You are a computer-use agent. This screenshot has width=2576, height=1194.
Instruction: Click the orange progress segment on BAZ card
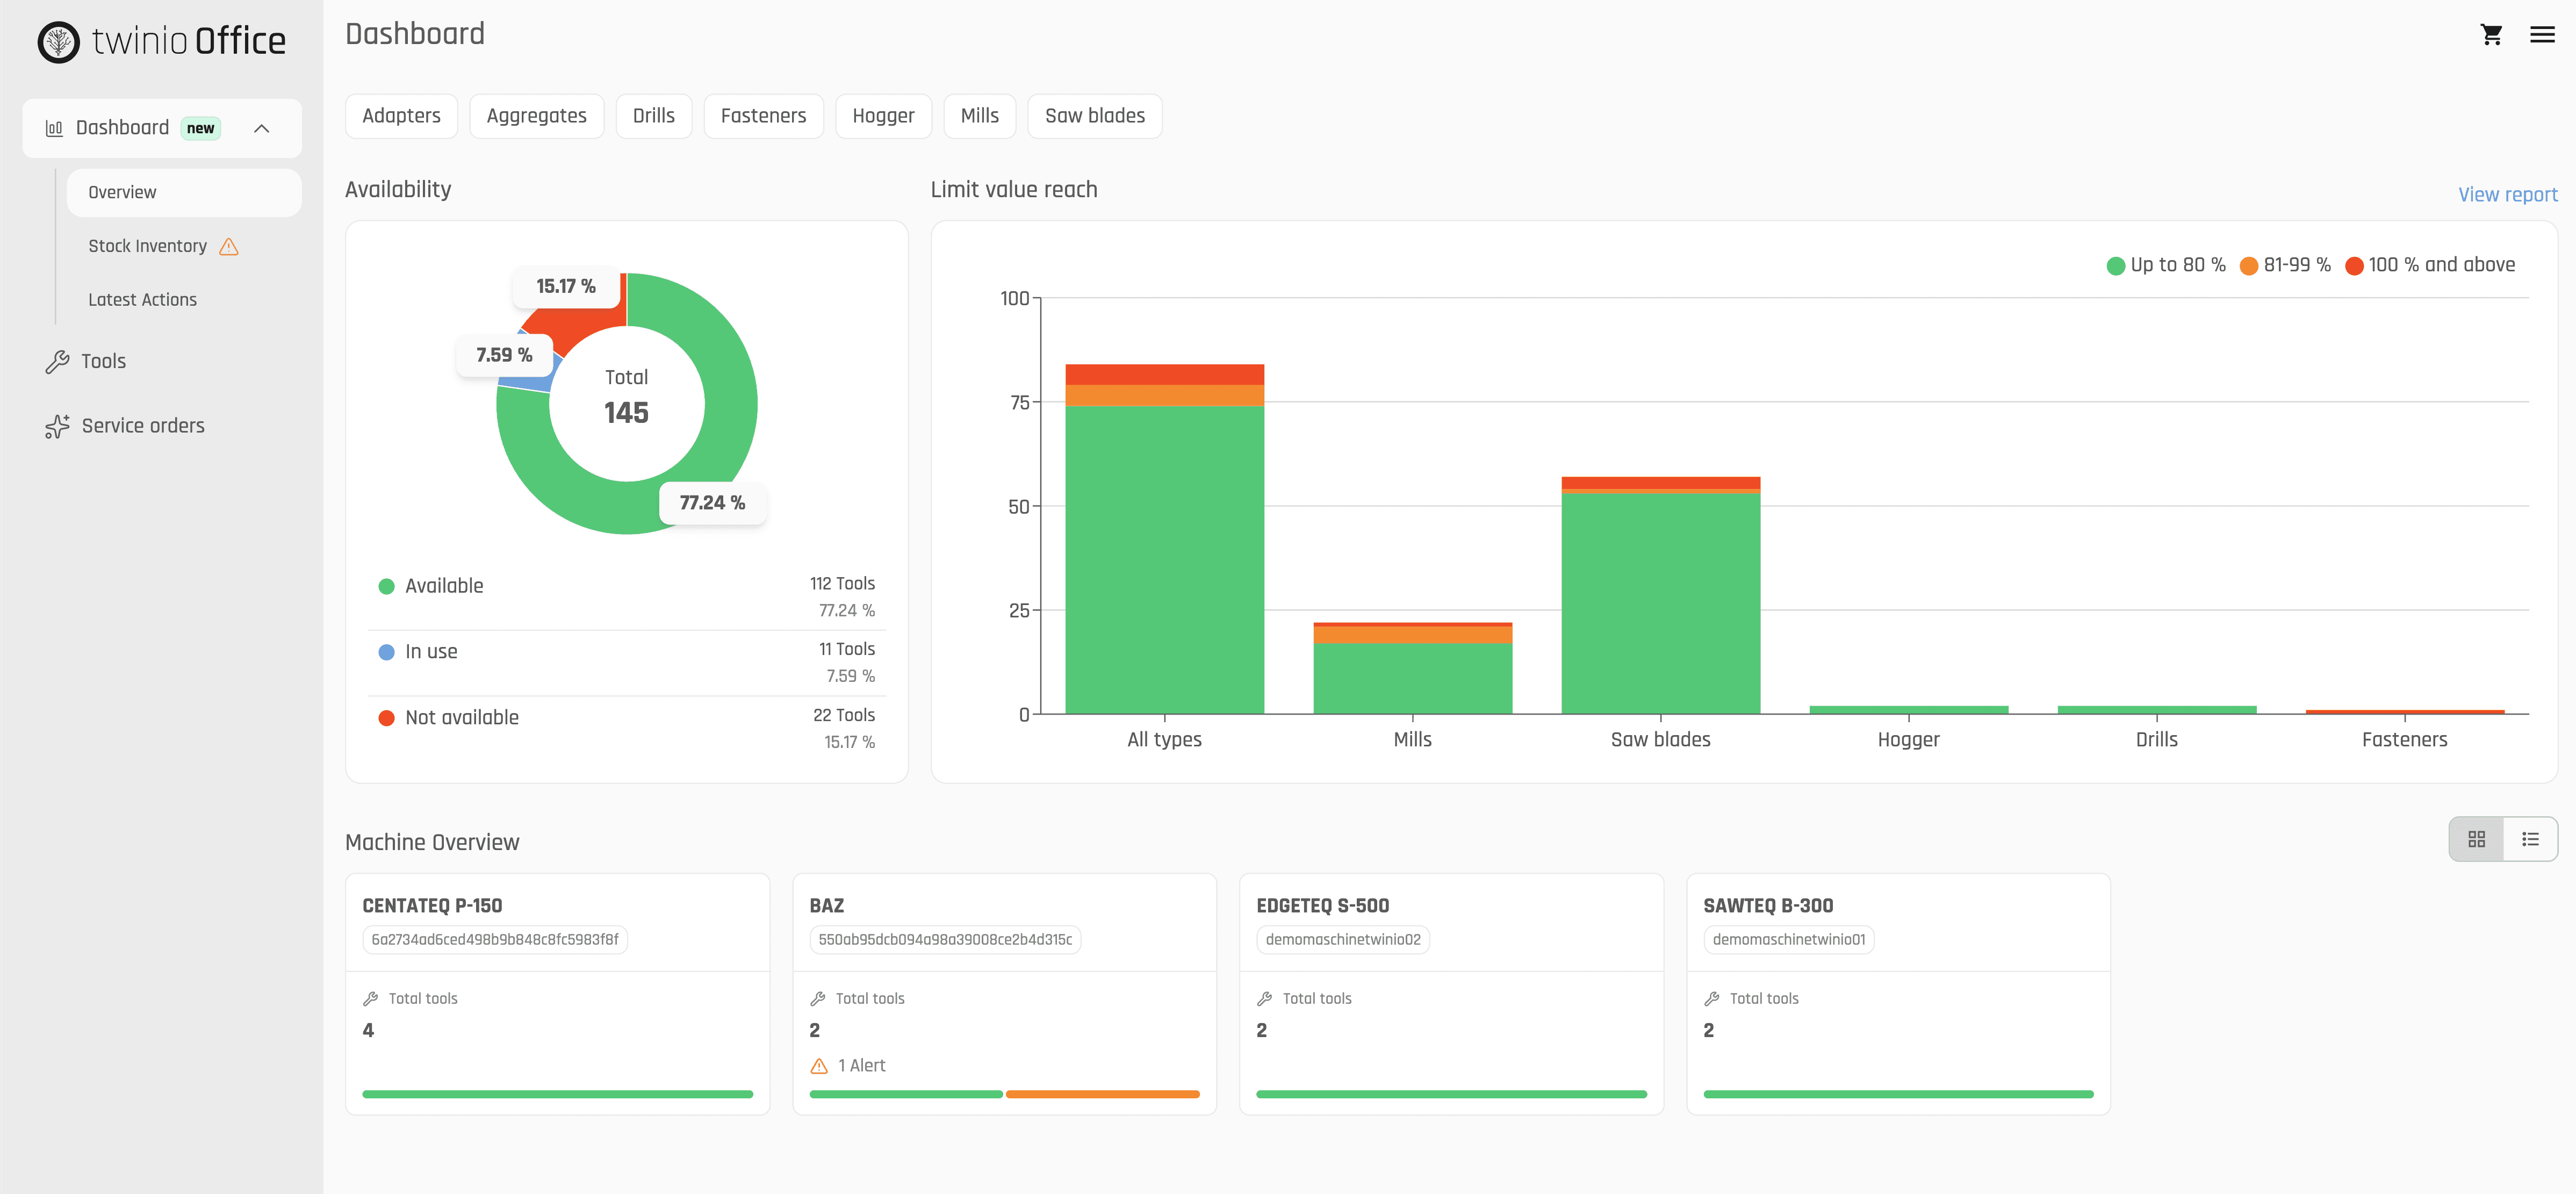pyautogui.click(x=1102, y=1095)
